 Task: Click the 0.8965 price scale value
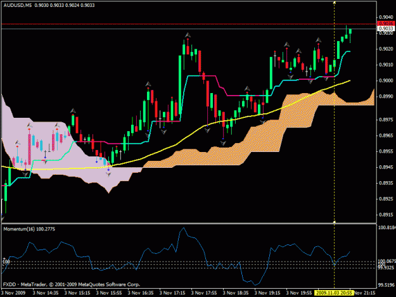coord(386,136)
